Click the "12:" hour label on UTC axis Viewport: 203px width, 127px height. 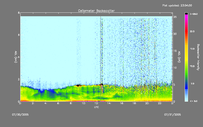(96, 103)
